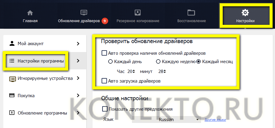Click the card icon beside Покупка
This screenshot has height=128, width=275.
pyautogui.click(x=12, y=96)
